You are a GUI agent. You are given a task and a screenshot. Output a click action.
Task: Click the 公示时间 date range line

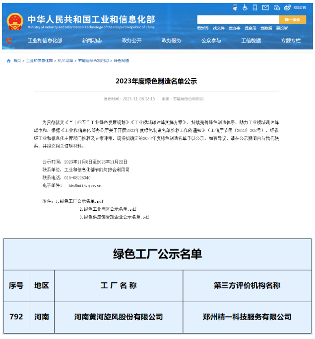[x=84, y=162]
